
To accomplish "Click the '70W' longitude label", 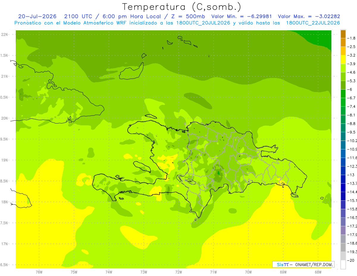I will 248,272.
